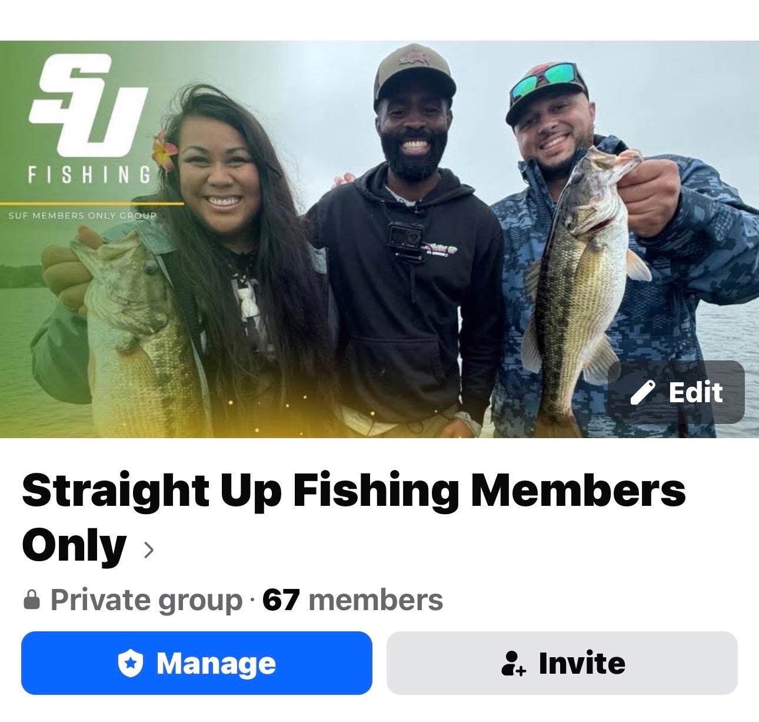
Task: Open the Straight Up Fishing Members Only title
Action: (354, 518)
